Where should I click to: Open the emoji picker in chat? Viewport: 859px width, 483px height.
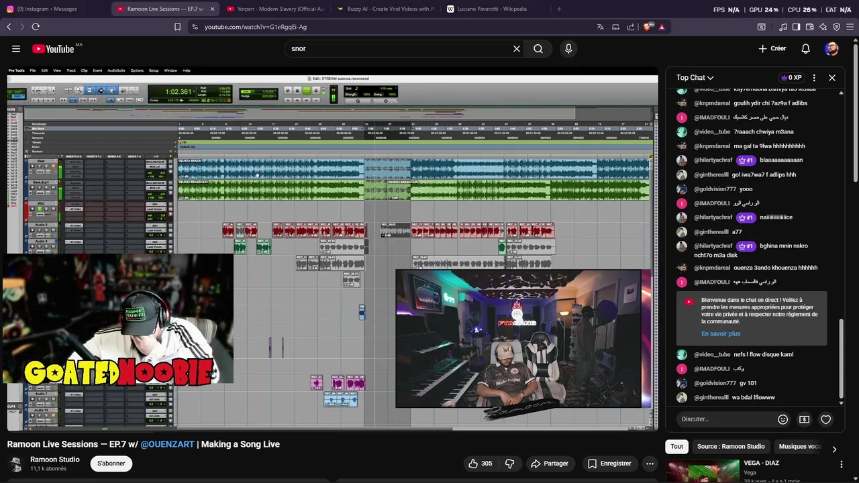click(x=782, y=419)
